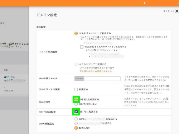
Task: Click the SSL column header in background page
Action: (6, 70)
